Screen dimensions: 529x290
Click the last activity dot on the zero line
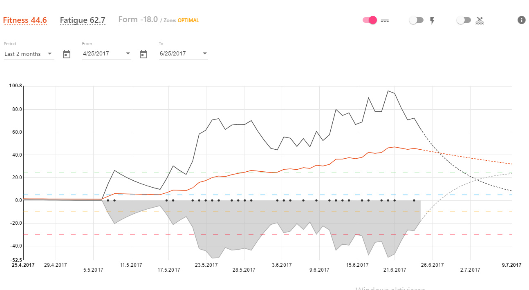414,200
